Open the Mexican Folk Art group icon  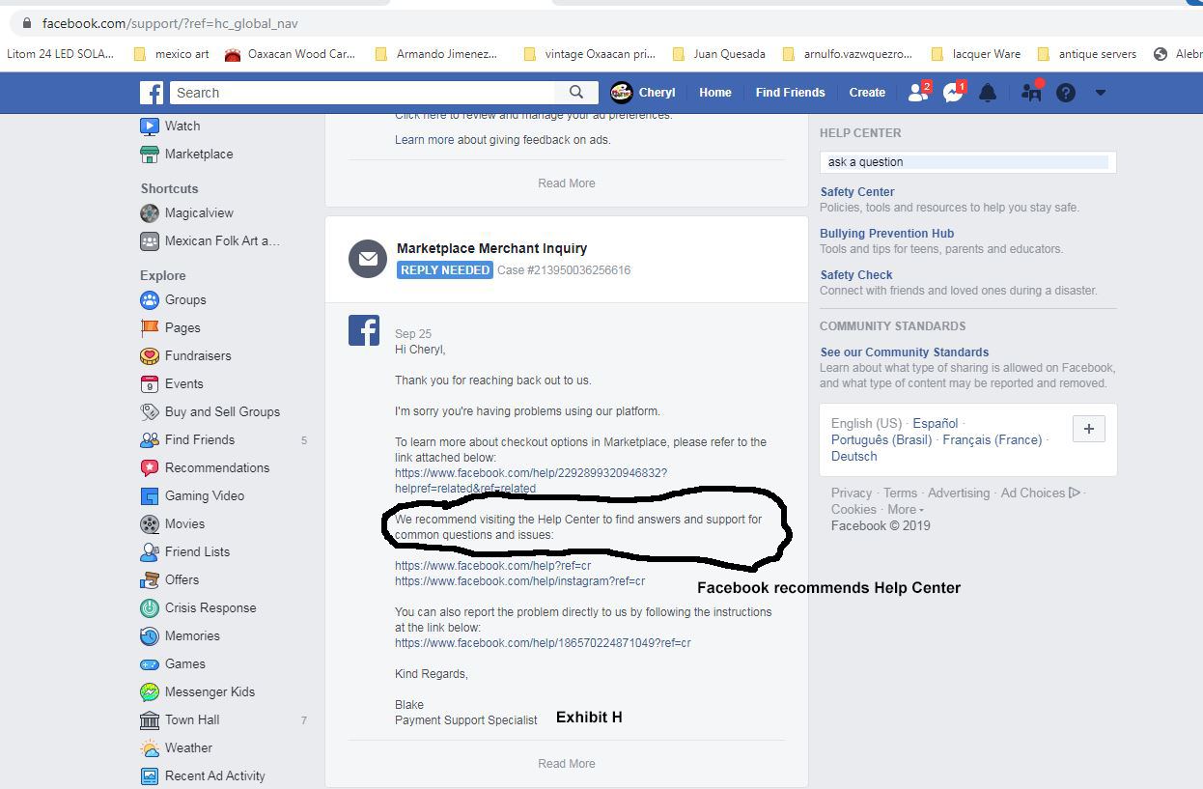[150, 240]
